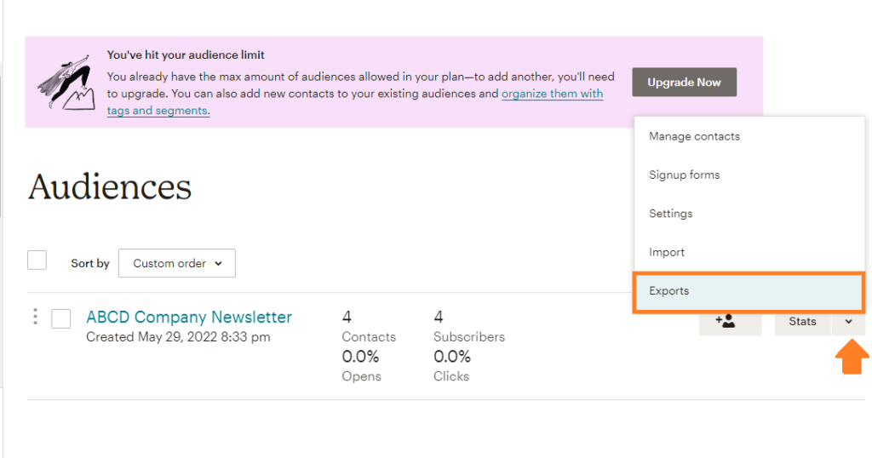
Task: Click the Sort by label
Action: (90, 263)
